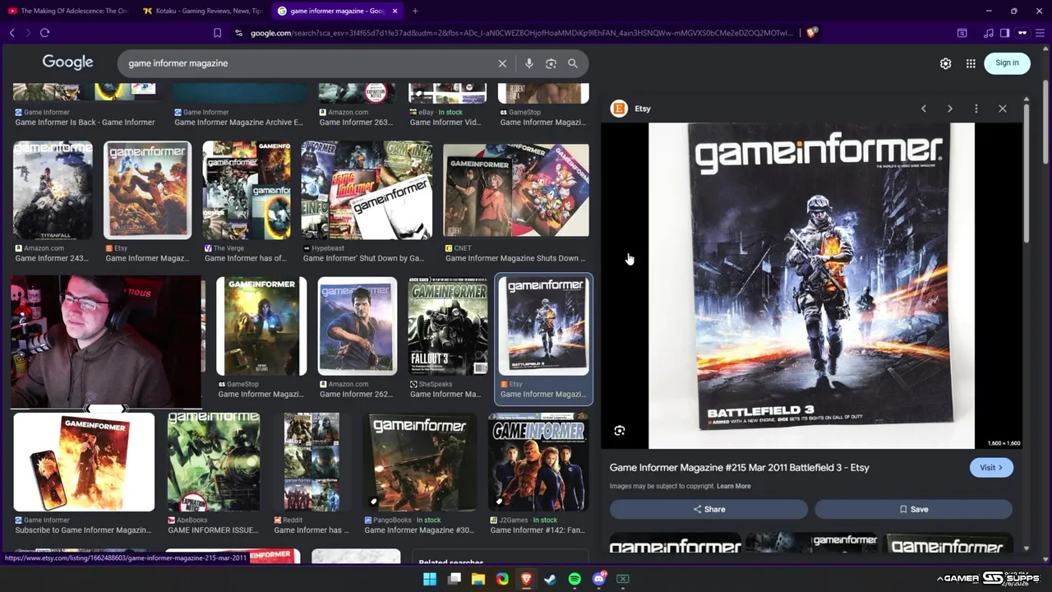Open search by image with the lens icon

(x=551, y=63)
